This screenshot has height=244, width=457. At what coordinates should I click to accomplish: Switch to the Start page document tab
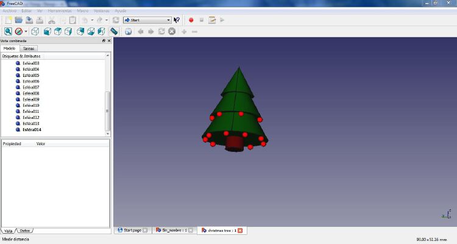coord(133,231)
